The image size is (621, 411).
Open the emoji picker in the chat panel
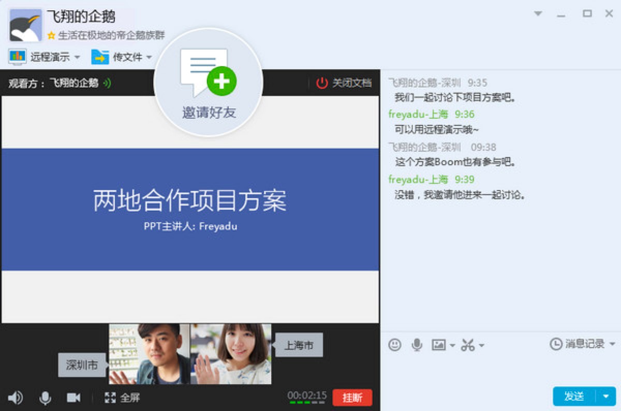394,345
